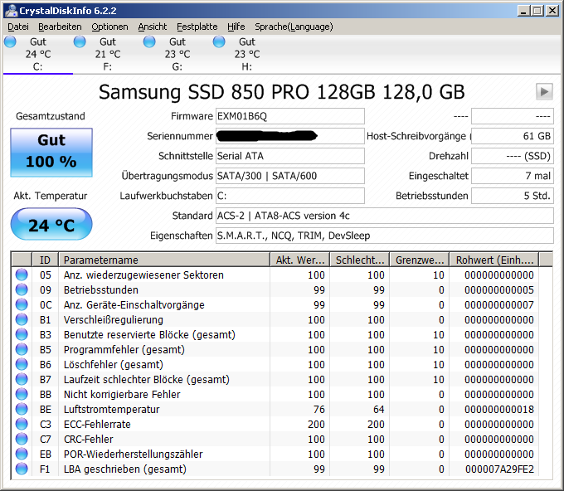Click the Drehzahl ---- (SSD) value
Viewport: 564px width, 491px height.
click(x=513, y=156)
